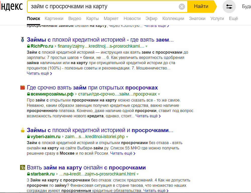Screen dimensions: 251x193
Task: Click the всемикрозаймы.рф domain link
Action: click(x=52, y=94)
